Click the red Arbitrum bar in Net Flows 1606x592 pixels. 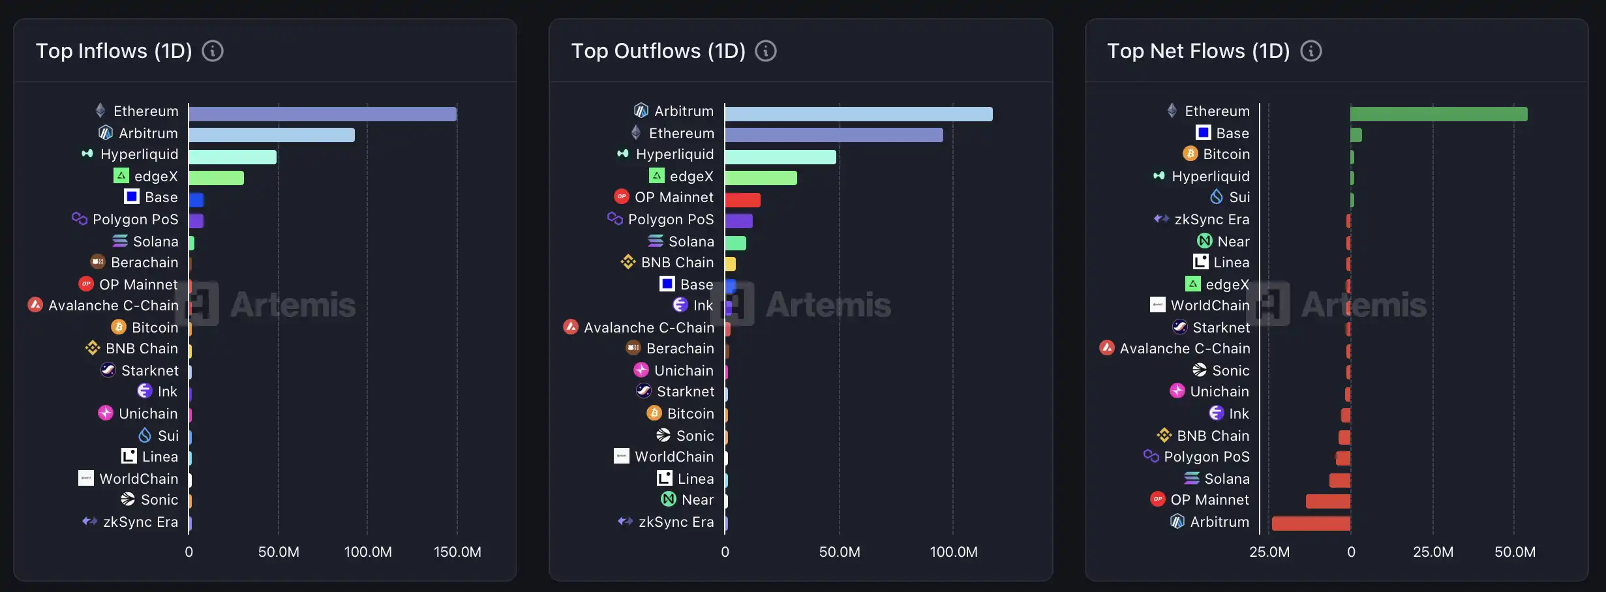pos(1311,523)
